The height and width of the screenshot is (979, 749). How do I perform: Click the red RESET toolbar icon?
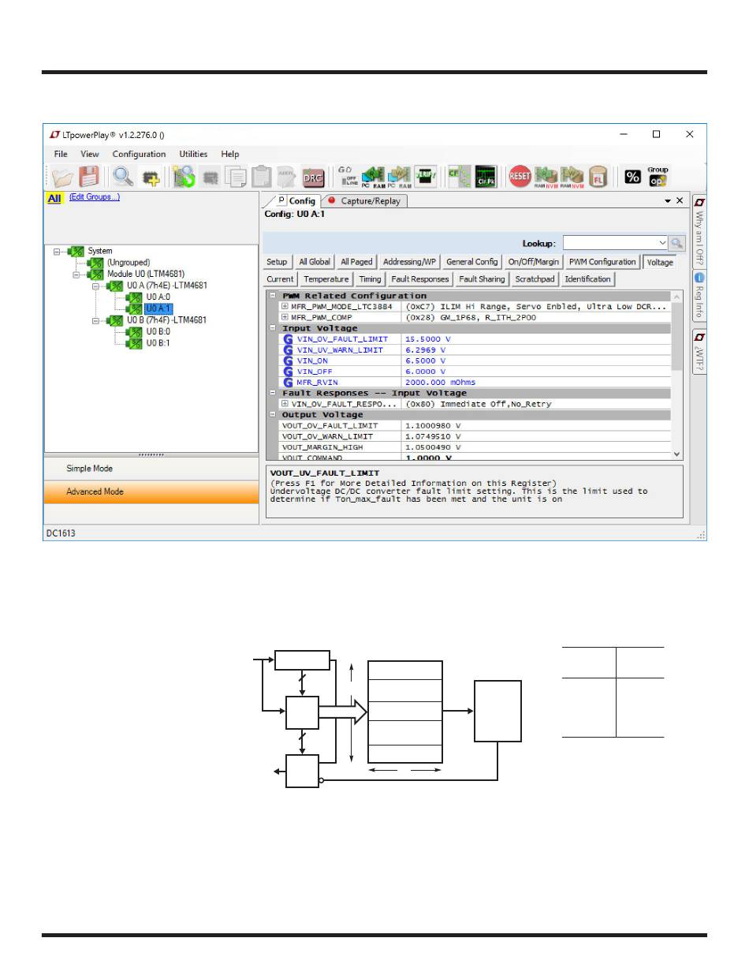(x=520, y=176)
